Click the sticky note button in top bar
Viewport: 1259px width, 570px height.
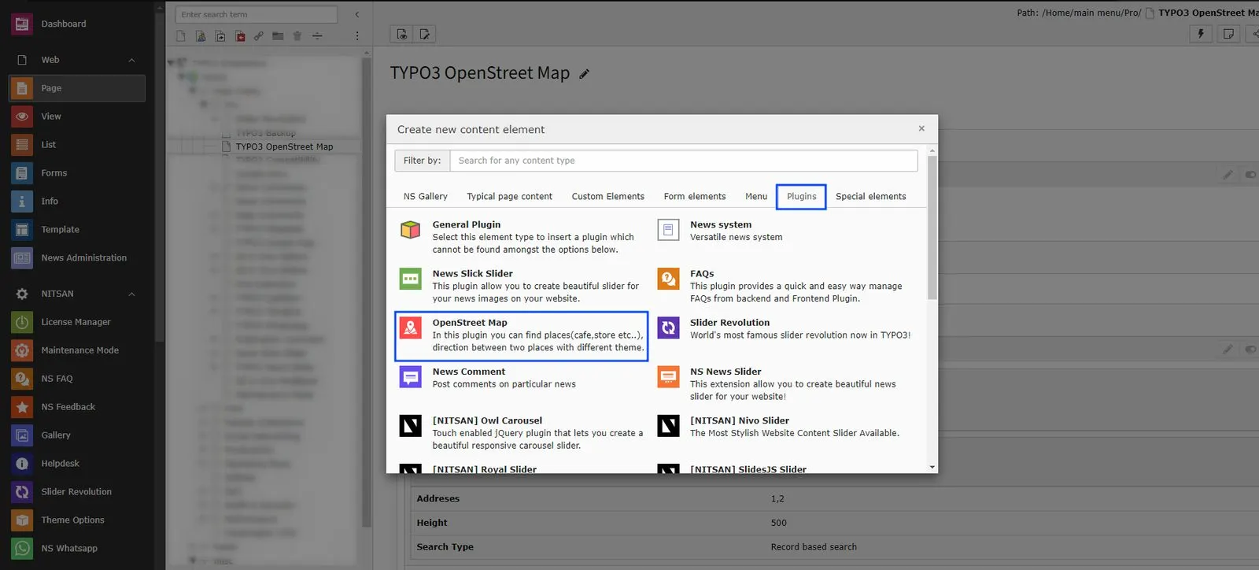click(x=1228, y=34)
